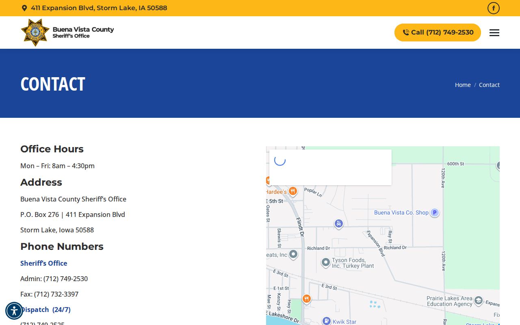Click 'Buena Vista County Sheriff's Office' address line
Viewport: 520px width, 325px height.
point(73,199)
